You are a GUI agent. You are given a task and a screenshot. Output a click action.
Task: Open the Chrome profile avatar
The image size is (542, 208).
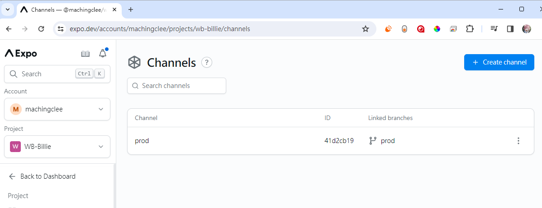(527, 29)
